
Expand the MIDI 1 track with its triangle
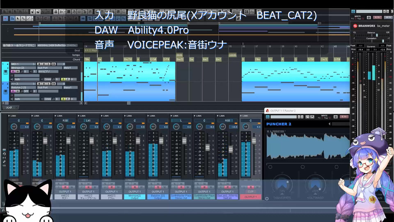point(8,64)
